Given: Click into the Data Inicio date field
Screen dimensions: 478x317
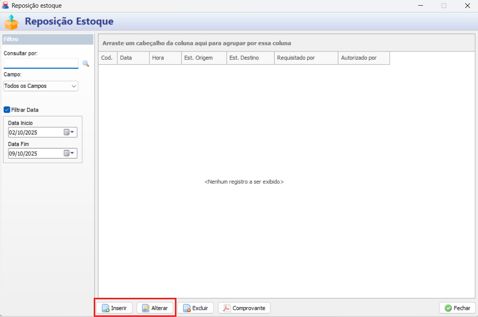Looking at the screenshot, I should click(35, 132).
